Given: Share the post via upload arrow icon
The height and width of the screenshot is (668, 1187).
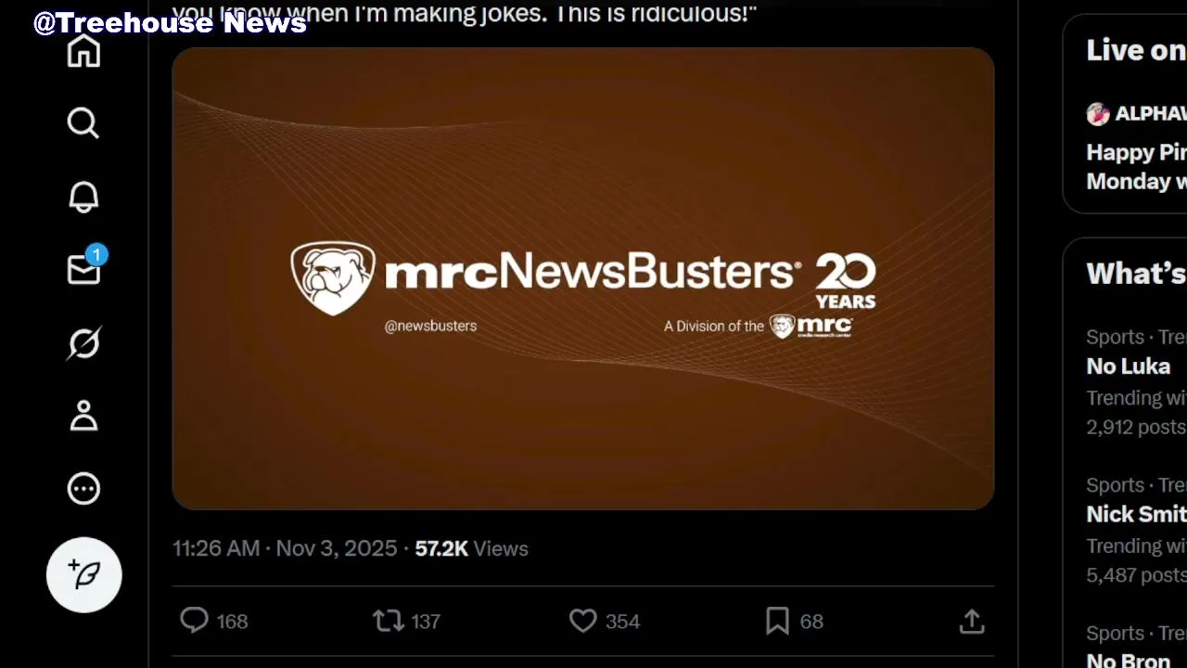Looking at the screenshot, I should (x=972, y=621).
